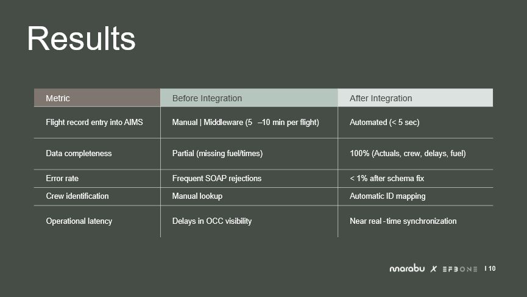Click the marabu logo in footer
The width and height of the screenshot is (527, 297).
[408, 269]
